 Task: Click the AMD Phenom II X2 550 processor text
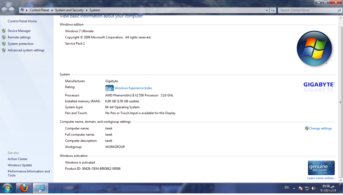[139, 95]
